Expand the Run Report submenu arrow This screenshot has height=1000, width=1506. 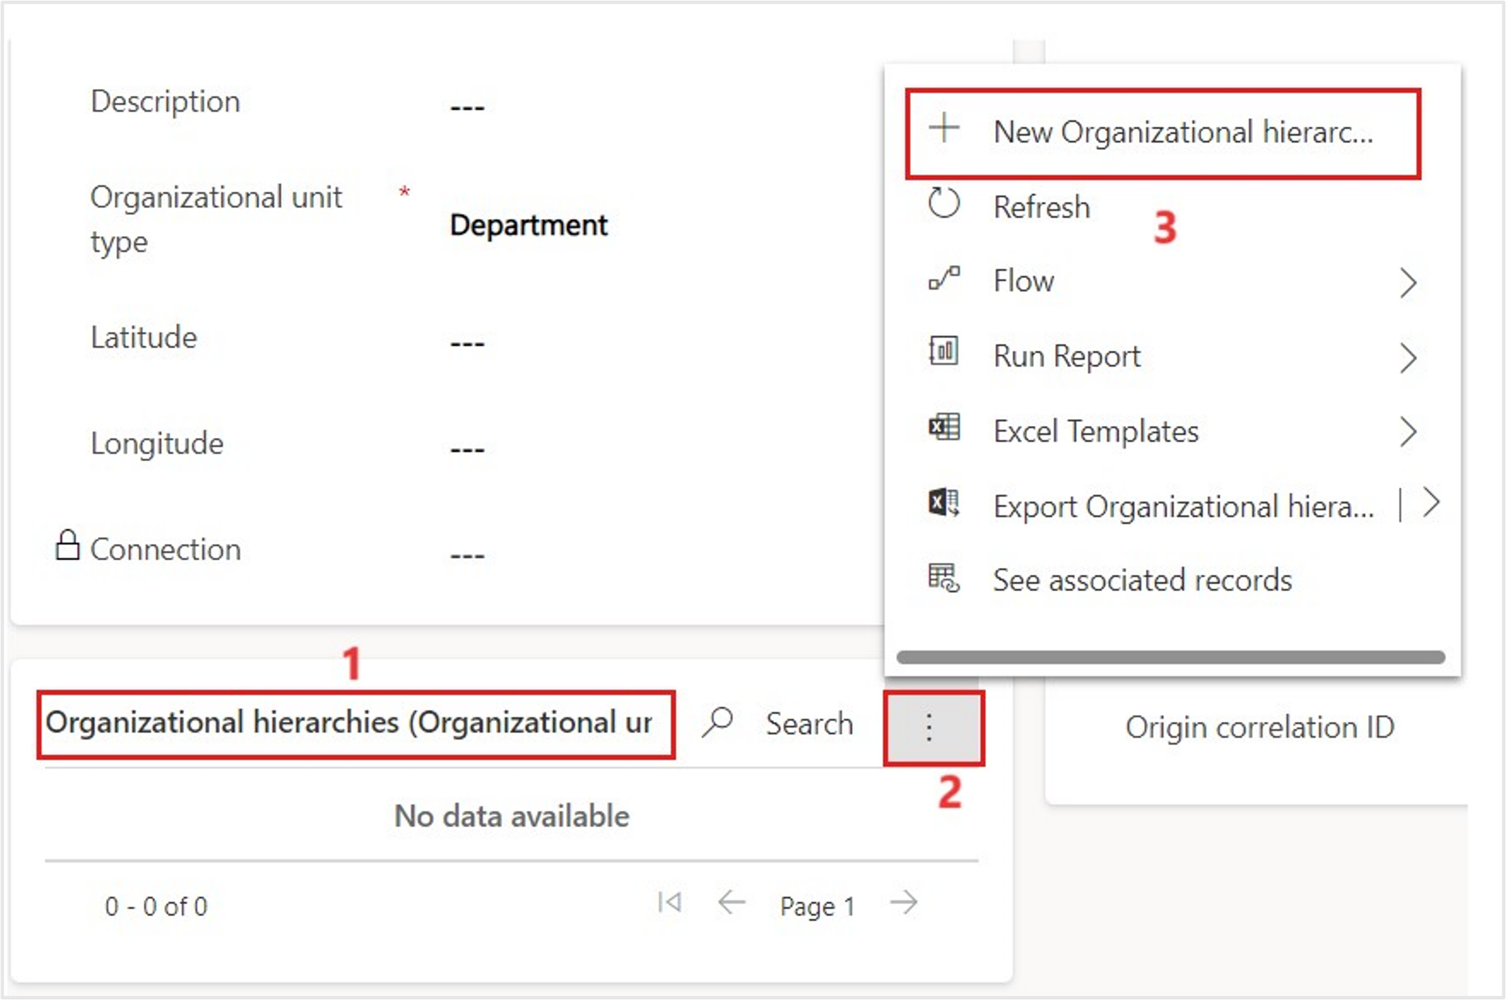pyautogui.click(x=1408, y=358)
